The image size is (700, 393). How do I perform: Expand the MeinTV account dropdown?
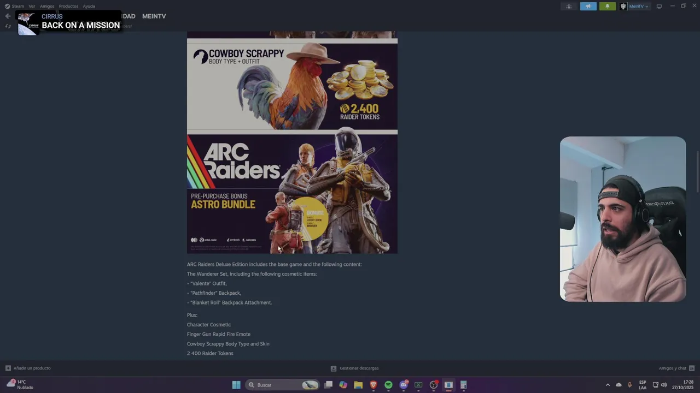coord(638,6)
